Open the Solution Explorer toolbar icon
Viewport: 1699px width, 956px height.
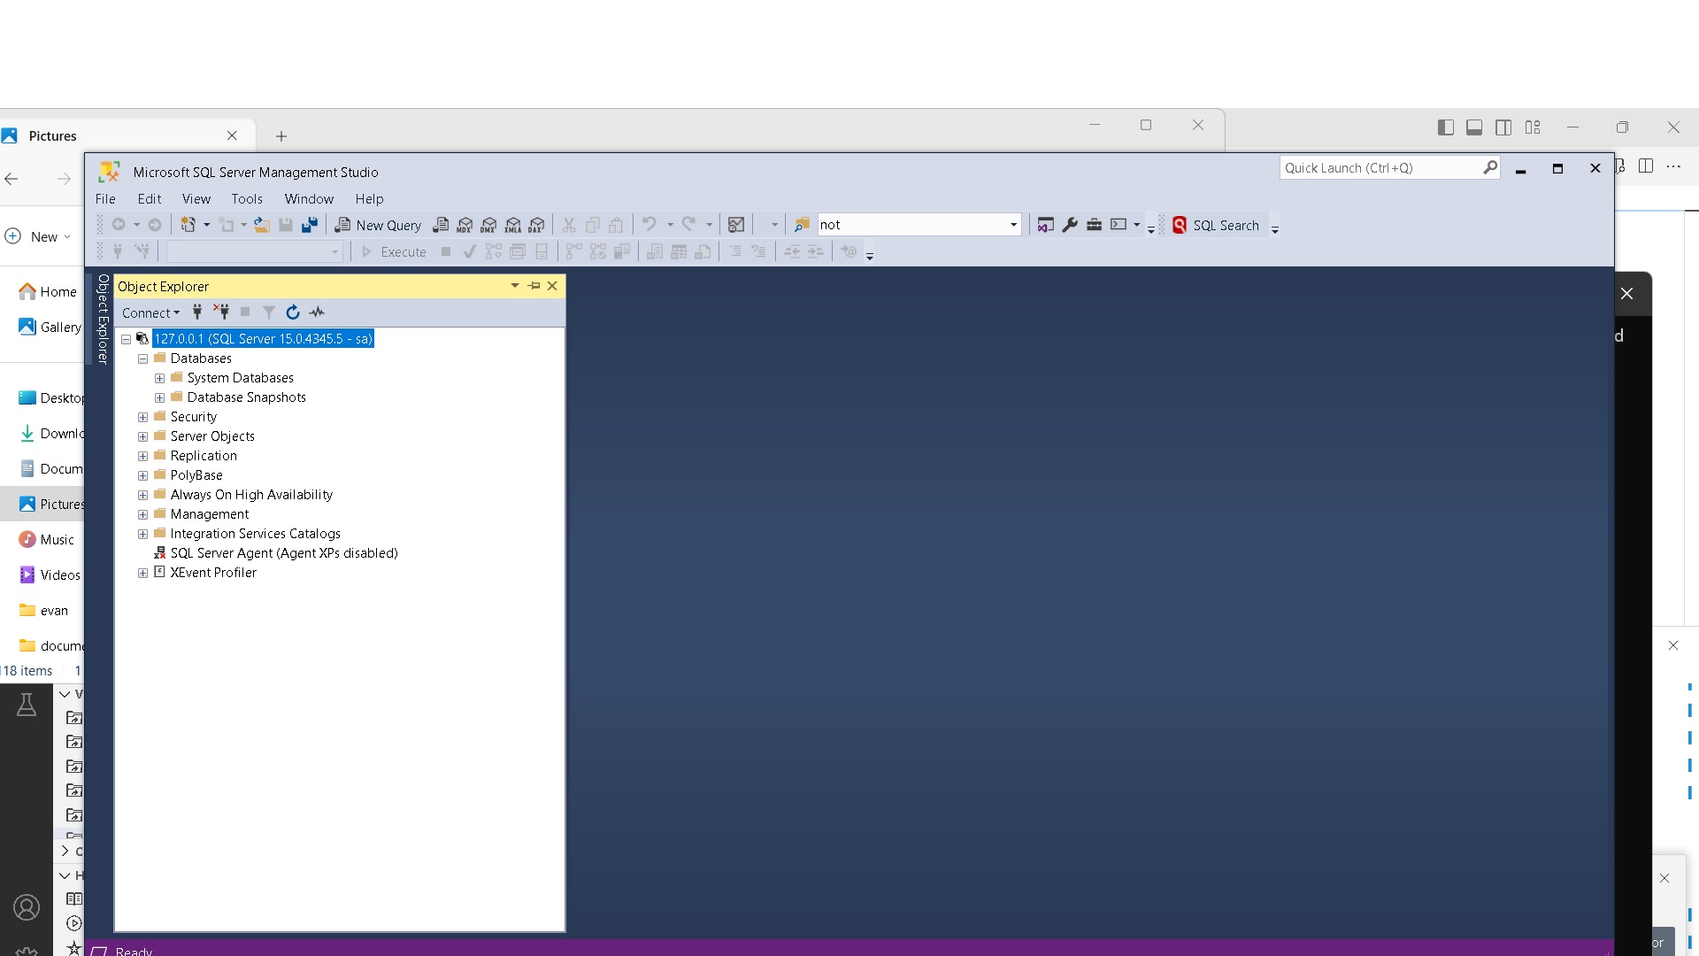1045,225
